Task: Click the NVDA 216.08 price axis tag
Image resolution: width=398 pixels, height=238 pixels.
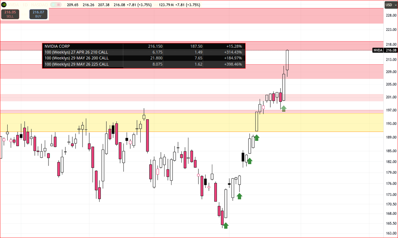Action: point(384,50)
